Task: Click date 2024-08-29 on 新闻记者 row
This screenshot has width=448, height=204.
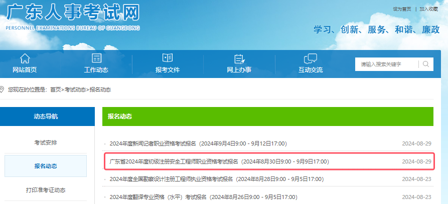Action: coord(416,143)
